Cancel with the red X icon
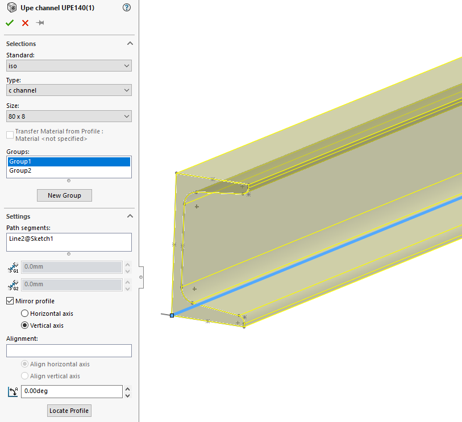 point(25,23)
